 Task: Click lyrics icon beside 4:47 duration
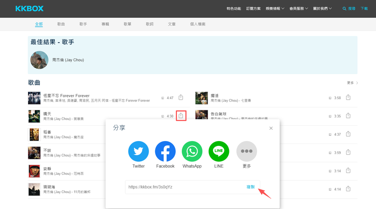(x=162, y=98)
